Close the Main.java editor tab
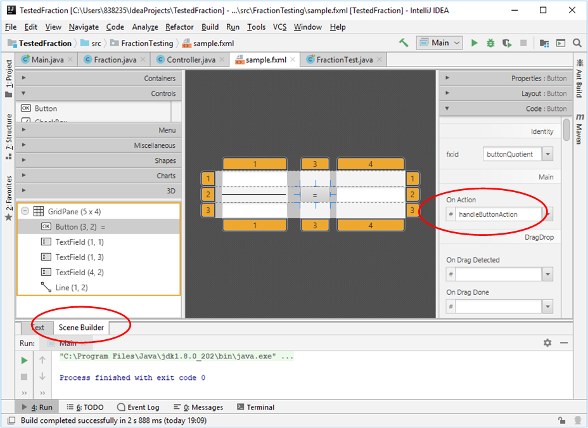Viewport: 588px width, 428px height. 70,60
